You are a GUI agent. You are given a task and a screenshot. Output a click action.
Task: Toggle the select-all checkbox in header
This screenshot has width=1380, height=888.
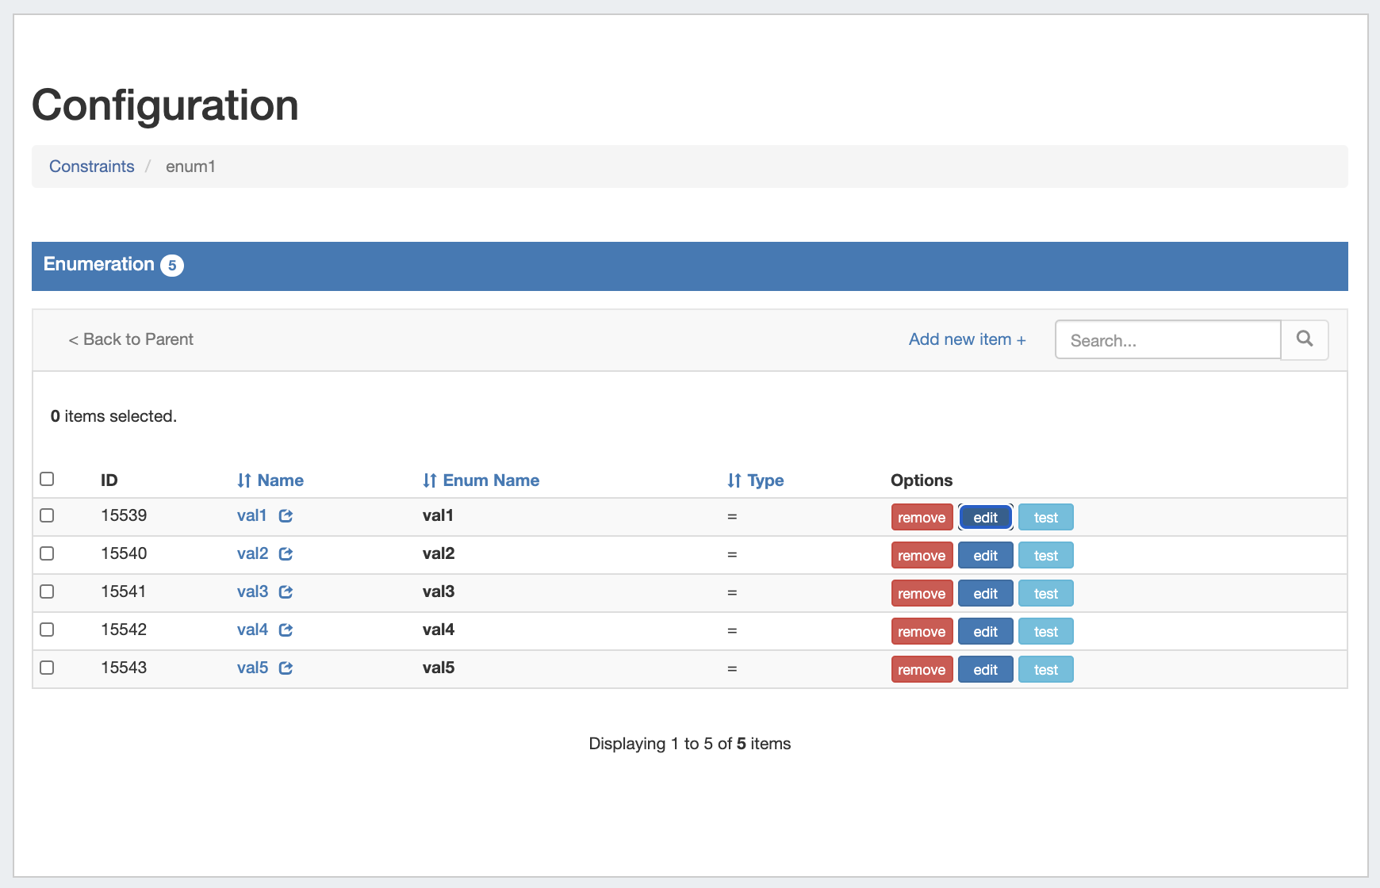pyautogui.click(x=47, y=479)
